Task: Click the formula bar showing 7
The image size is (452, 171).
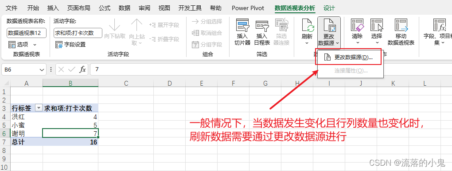Action: click(271, 69)
